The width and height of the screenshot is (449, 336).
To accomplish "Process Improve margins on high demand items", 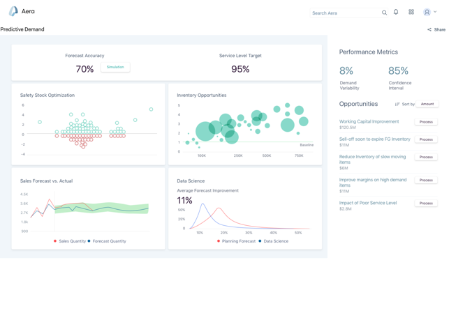I will click(x=426, y=180).
